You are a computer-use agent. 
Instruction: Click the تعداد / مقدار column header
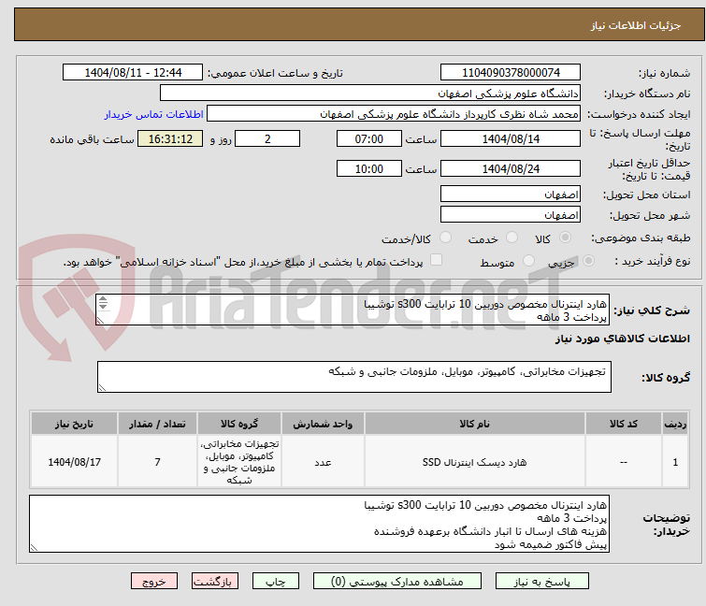[157, 424]
